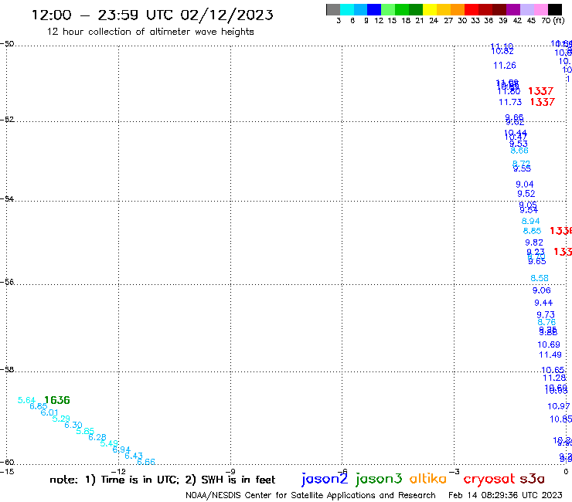The image size is (572, 502).
Task: Click the purple swatch in the color scale
Action: pyautogui.click(x=513, y=9)
